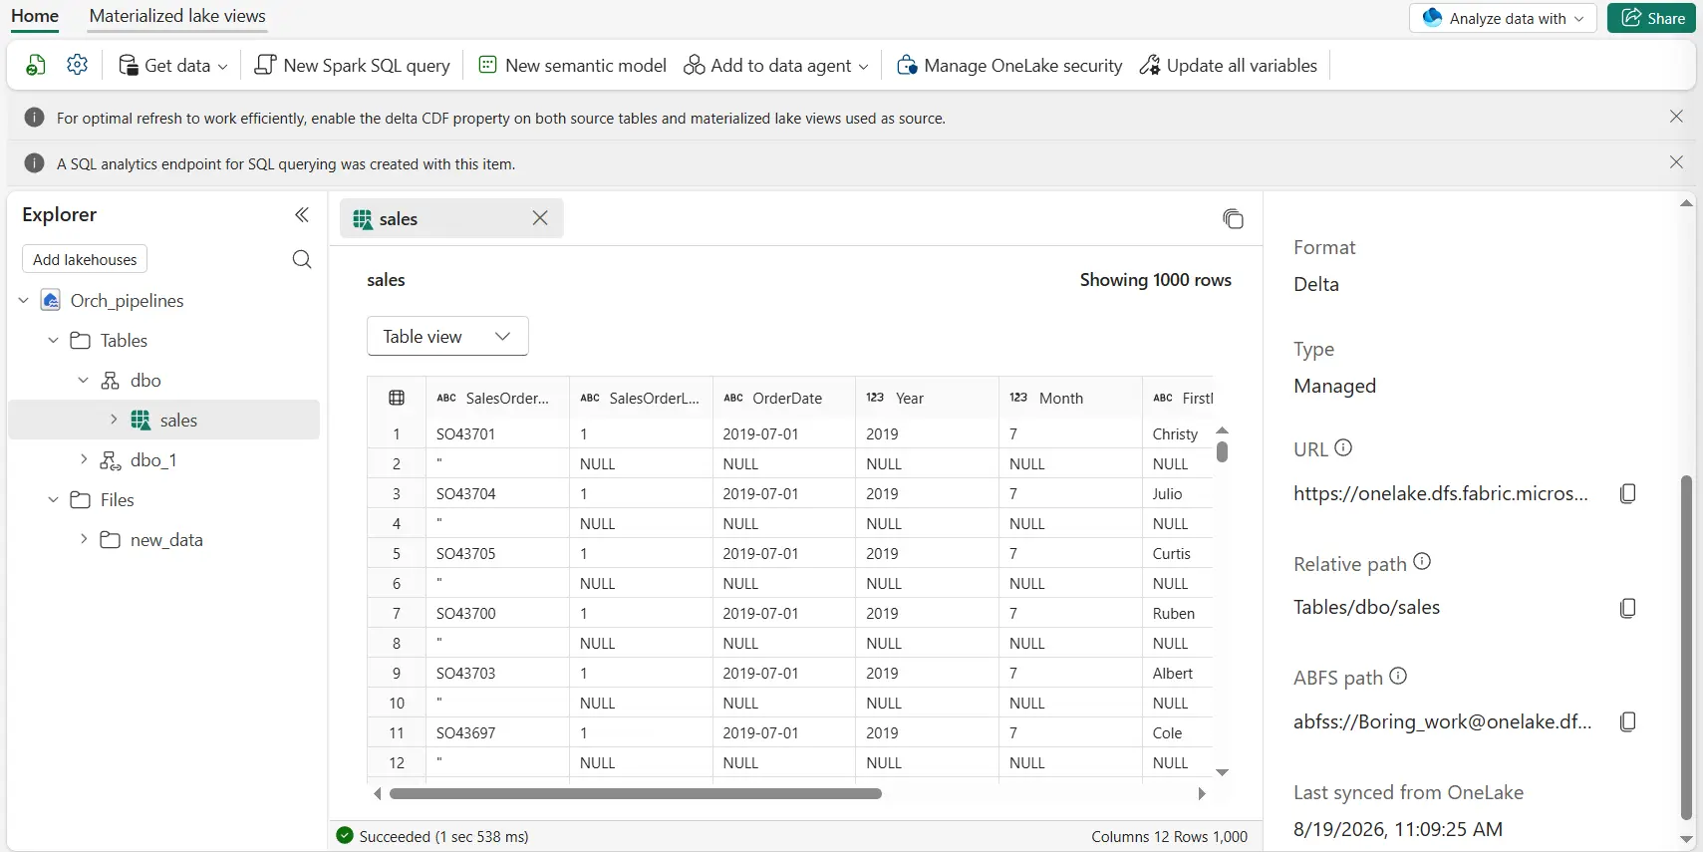Screen dimensions: 1703x852
Task: Select row number 7
Action: pyautogui.click(x=397, y=613)
